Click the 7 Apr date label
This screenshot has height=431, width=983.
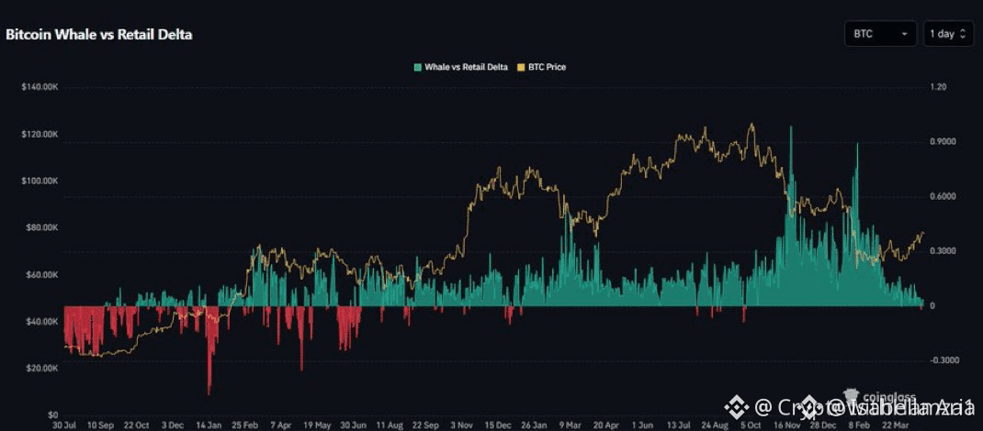[x=280, y=425]
